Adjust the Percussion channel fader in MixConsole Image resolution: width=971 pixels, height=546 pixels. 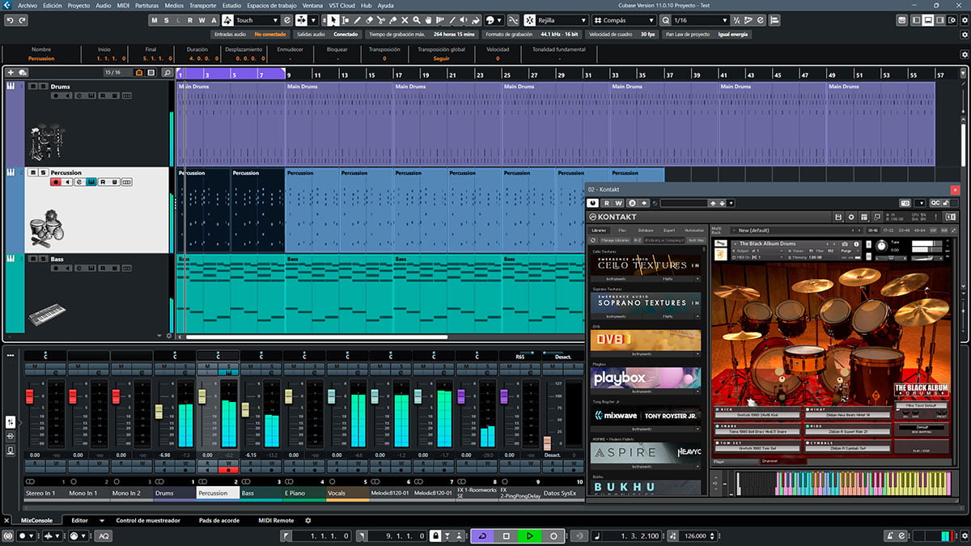[x=202, y=396]
